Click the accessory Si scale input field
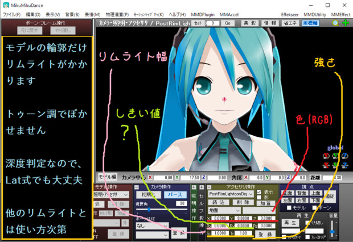353x242 pixels. coord(220,233)
